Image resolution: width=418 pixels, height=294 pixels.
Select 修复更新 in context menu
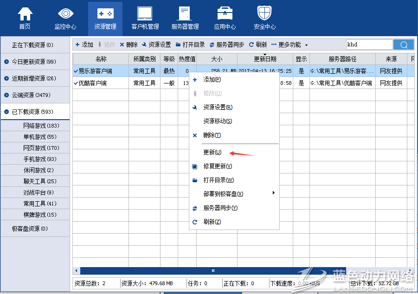tap(218, 166)
